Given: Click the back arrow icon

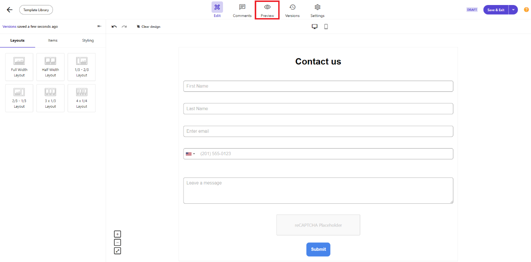Looking at the screenshot, I should tap(10, 10).
